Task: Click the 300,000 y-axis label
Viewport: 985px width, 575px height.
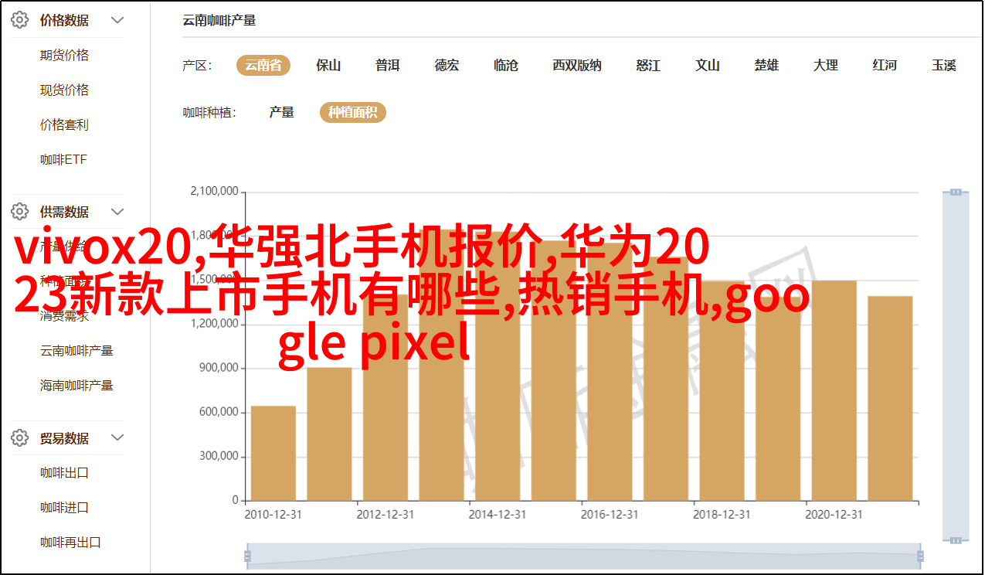Action: [219, 456]
